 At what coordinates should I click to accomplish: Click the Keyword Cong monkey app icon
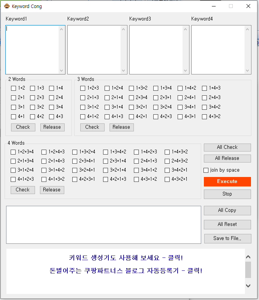(7, 6)
